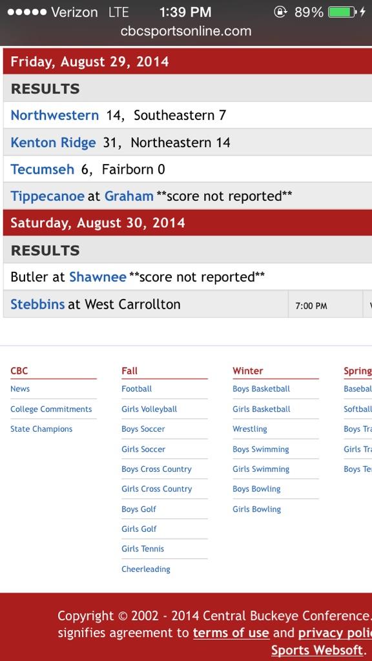Screen dimensions: 372x661
Task: Select Girls Volleyball in Fall list
Action: (149, 409)
